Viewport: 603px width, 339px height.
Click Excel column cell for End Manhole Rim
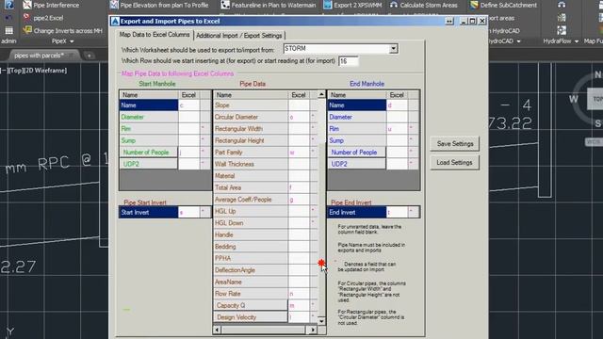click(397, 129)
